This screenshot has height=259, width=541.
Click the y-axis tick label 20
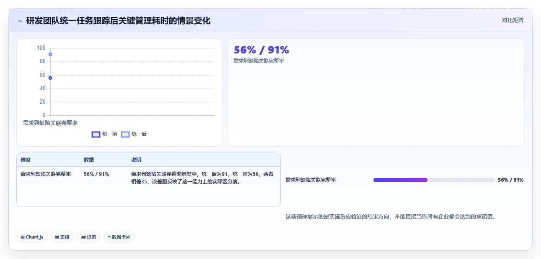[x=43, y=102]
